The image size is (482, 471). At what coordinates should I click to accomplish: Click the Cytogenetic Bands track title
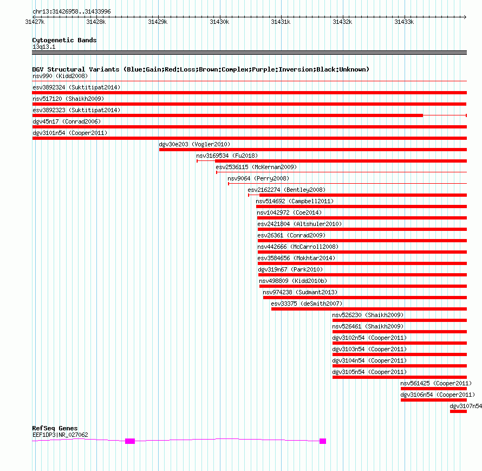[x=64, y=40]
